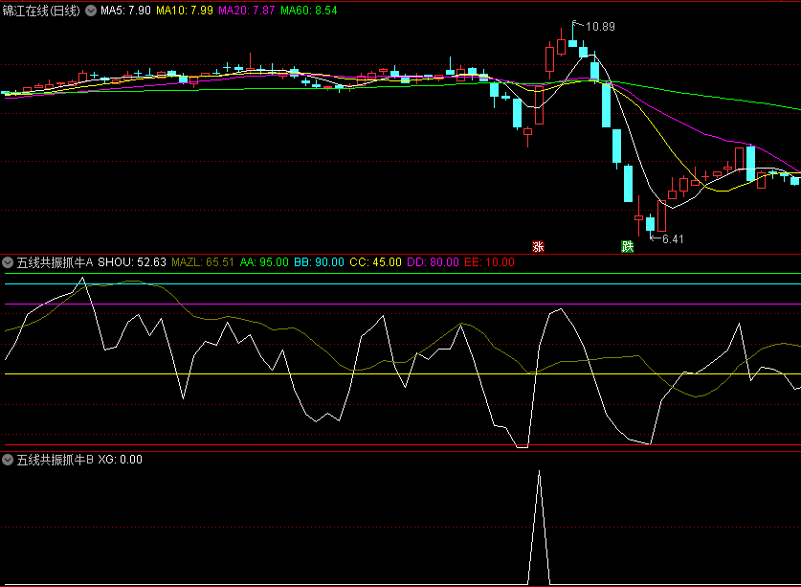Screen dimensions: 801x587
Task: Click the MA20: 7.87 label
Action: [246, 11]
